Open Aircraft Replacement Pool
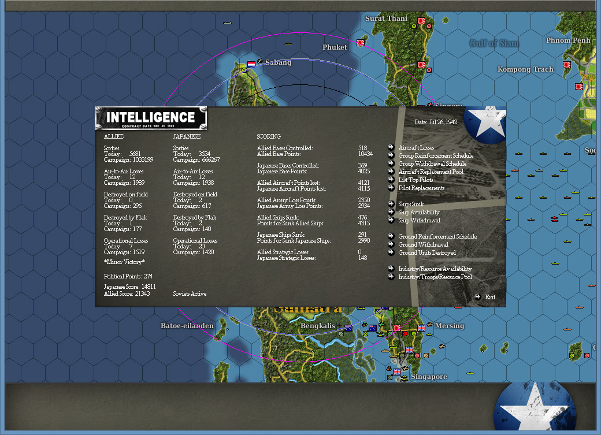This screenshot has height=435, width=601. pos(431,172)
